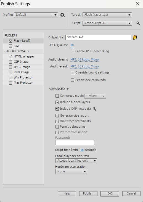Open ActionScript settings wrench icon
This screenshot has height=202, width=143.
coord(138,23)
